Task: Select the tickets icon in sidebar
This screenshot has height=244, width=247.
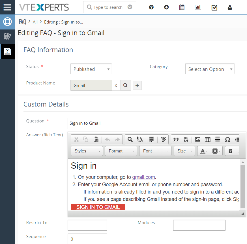Action: pyautogui.click(x=7, y=37)
